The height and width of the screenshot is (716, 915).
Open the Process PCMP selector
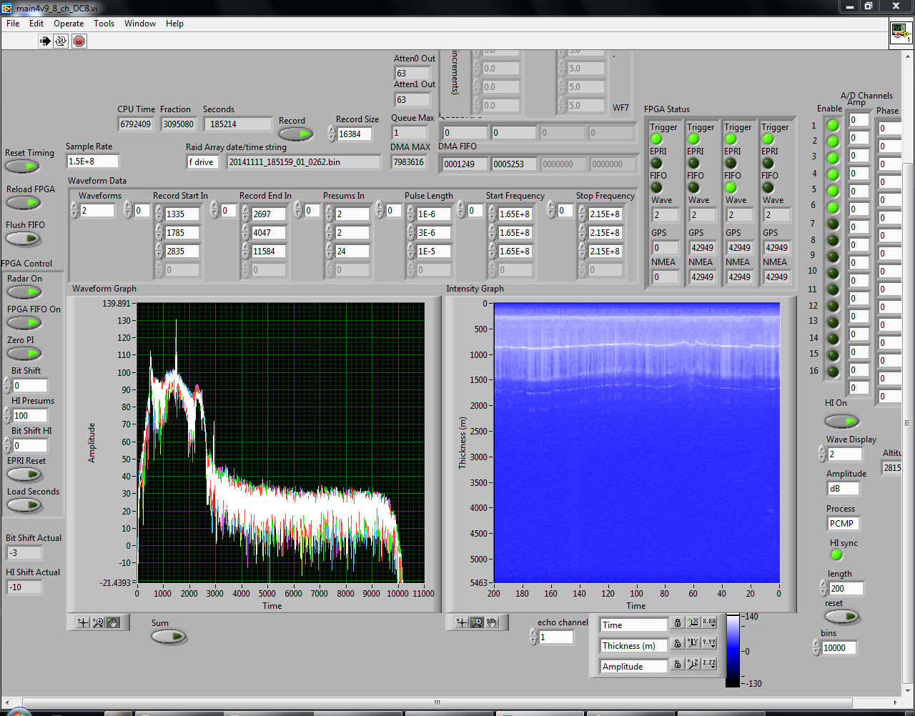point(842,524)
